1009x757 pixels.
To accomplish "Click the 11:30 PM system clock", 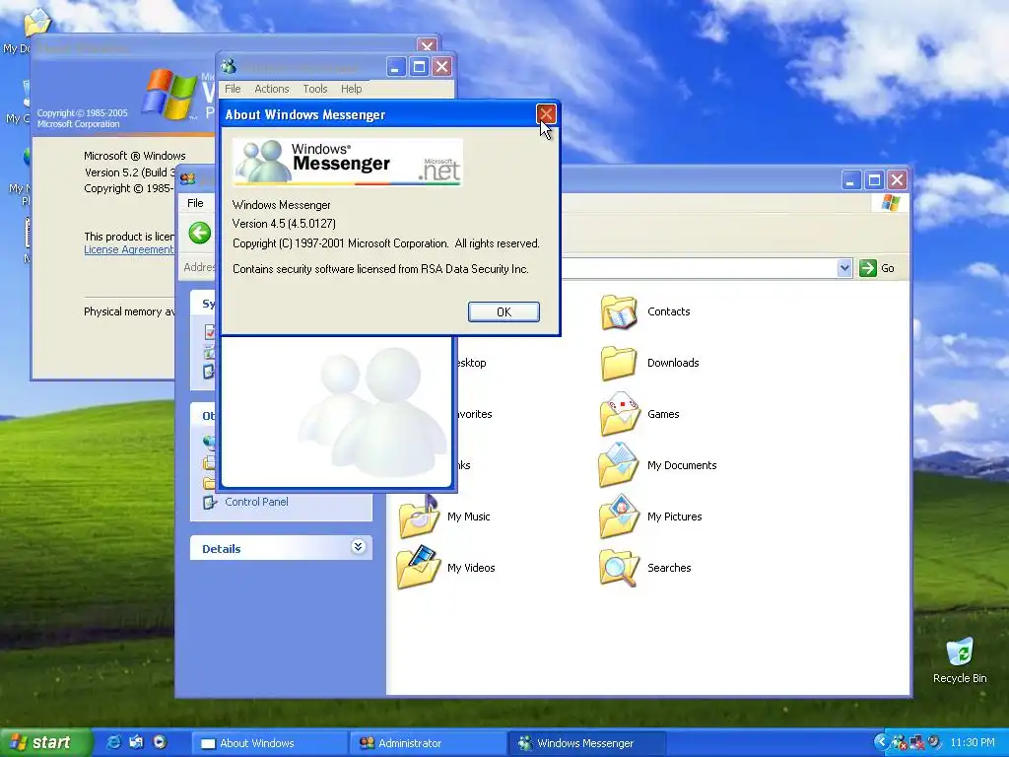I will pyautogui.click(x=973, y=743).
